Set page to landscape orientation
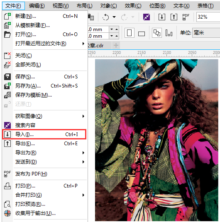Image resolution: width=220 pixels, height=222 pixels. 142,34
